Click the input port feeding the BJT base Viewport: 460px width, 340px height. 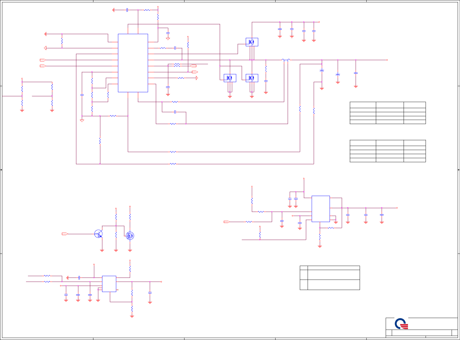tap(65, 234)
